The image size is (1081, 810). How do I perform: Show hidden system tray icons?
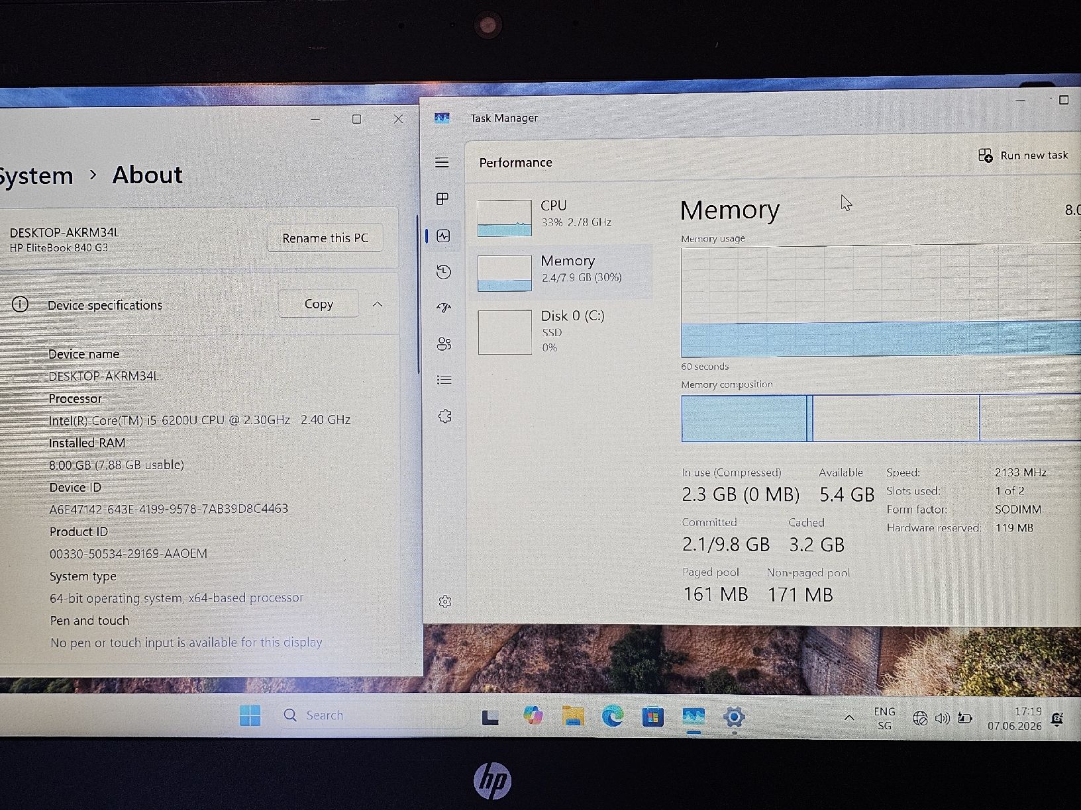849,718
